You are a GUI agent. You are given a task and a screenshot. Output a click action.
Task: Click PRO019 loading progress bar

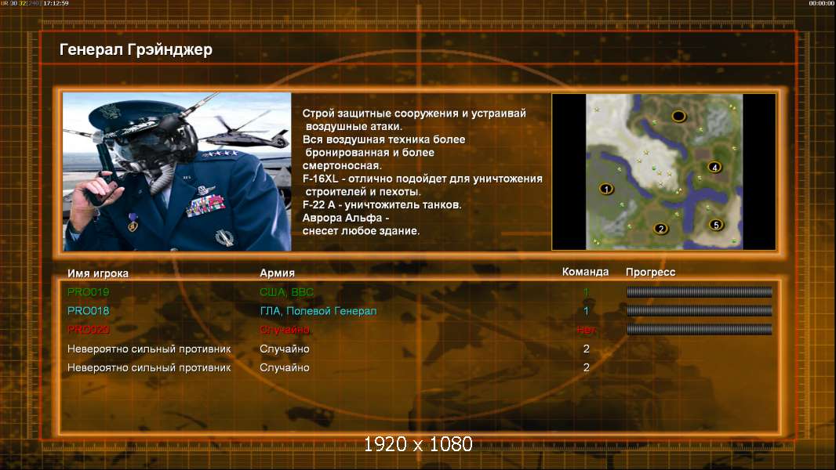(x=699, y=291)
